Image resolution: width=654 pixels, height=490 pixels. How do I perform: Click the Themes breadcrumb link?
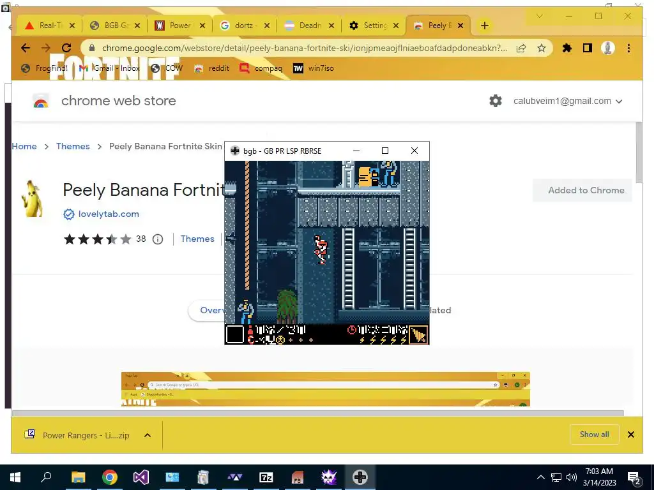point(73,146)
